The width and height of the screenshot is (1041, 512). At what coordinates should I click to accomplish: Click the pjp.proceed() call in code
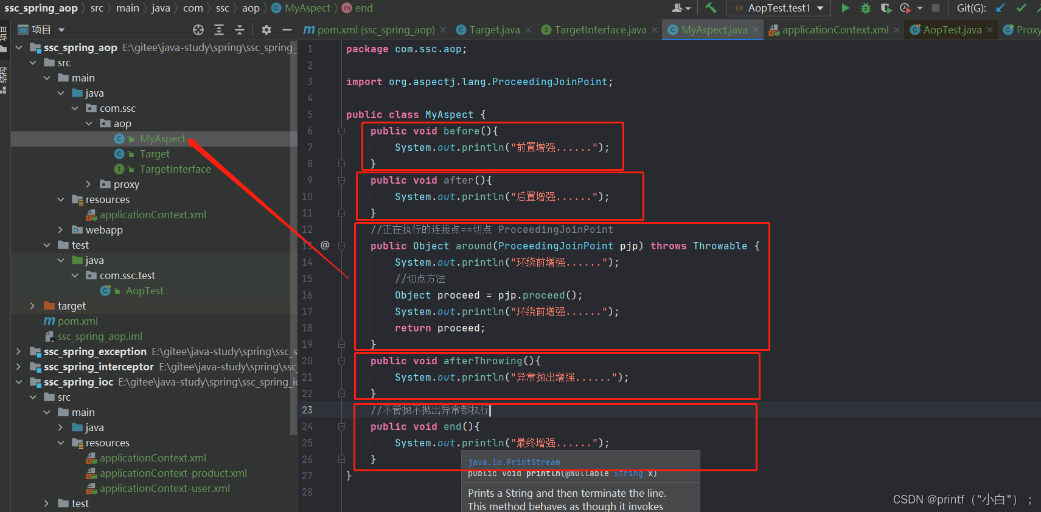540,295
